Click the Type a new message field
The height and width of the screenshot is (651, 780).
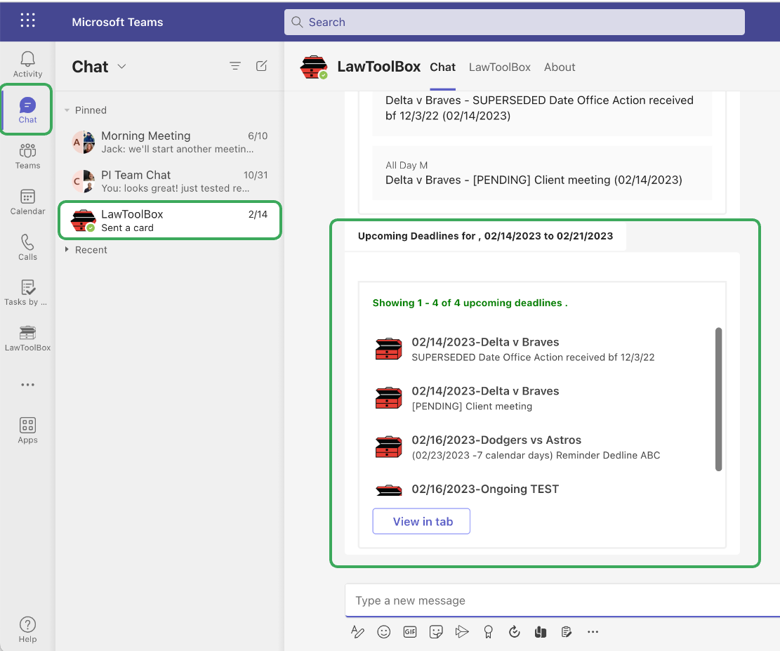[x=562, y=600]
